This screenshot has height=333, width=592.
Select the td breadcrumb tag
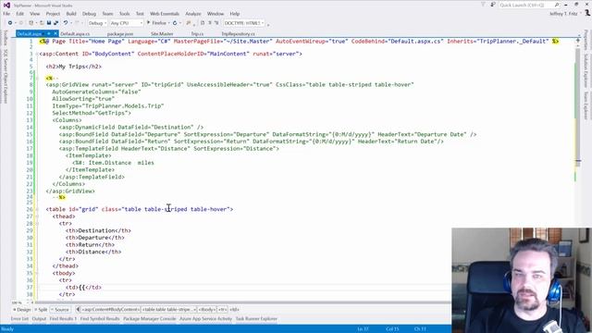pyautogui.click(x=234, y=310)
